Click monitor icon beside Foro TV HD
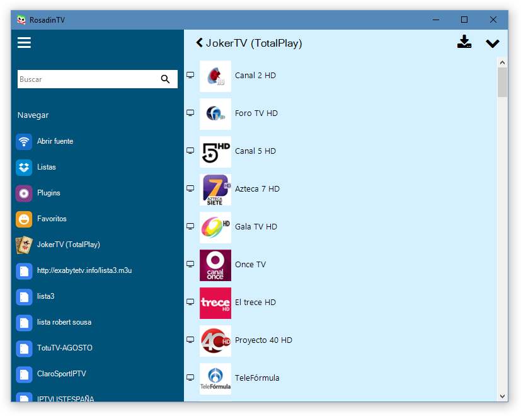The width and height of the screenshot is (521, 416). tap(190, 113)
